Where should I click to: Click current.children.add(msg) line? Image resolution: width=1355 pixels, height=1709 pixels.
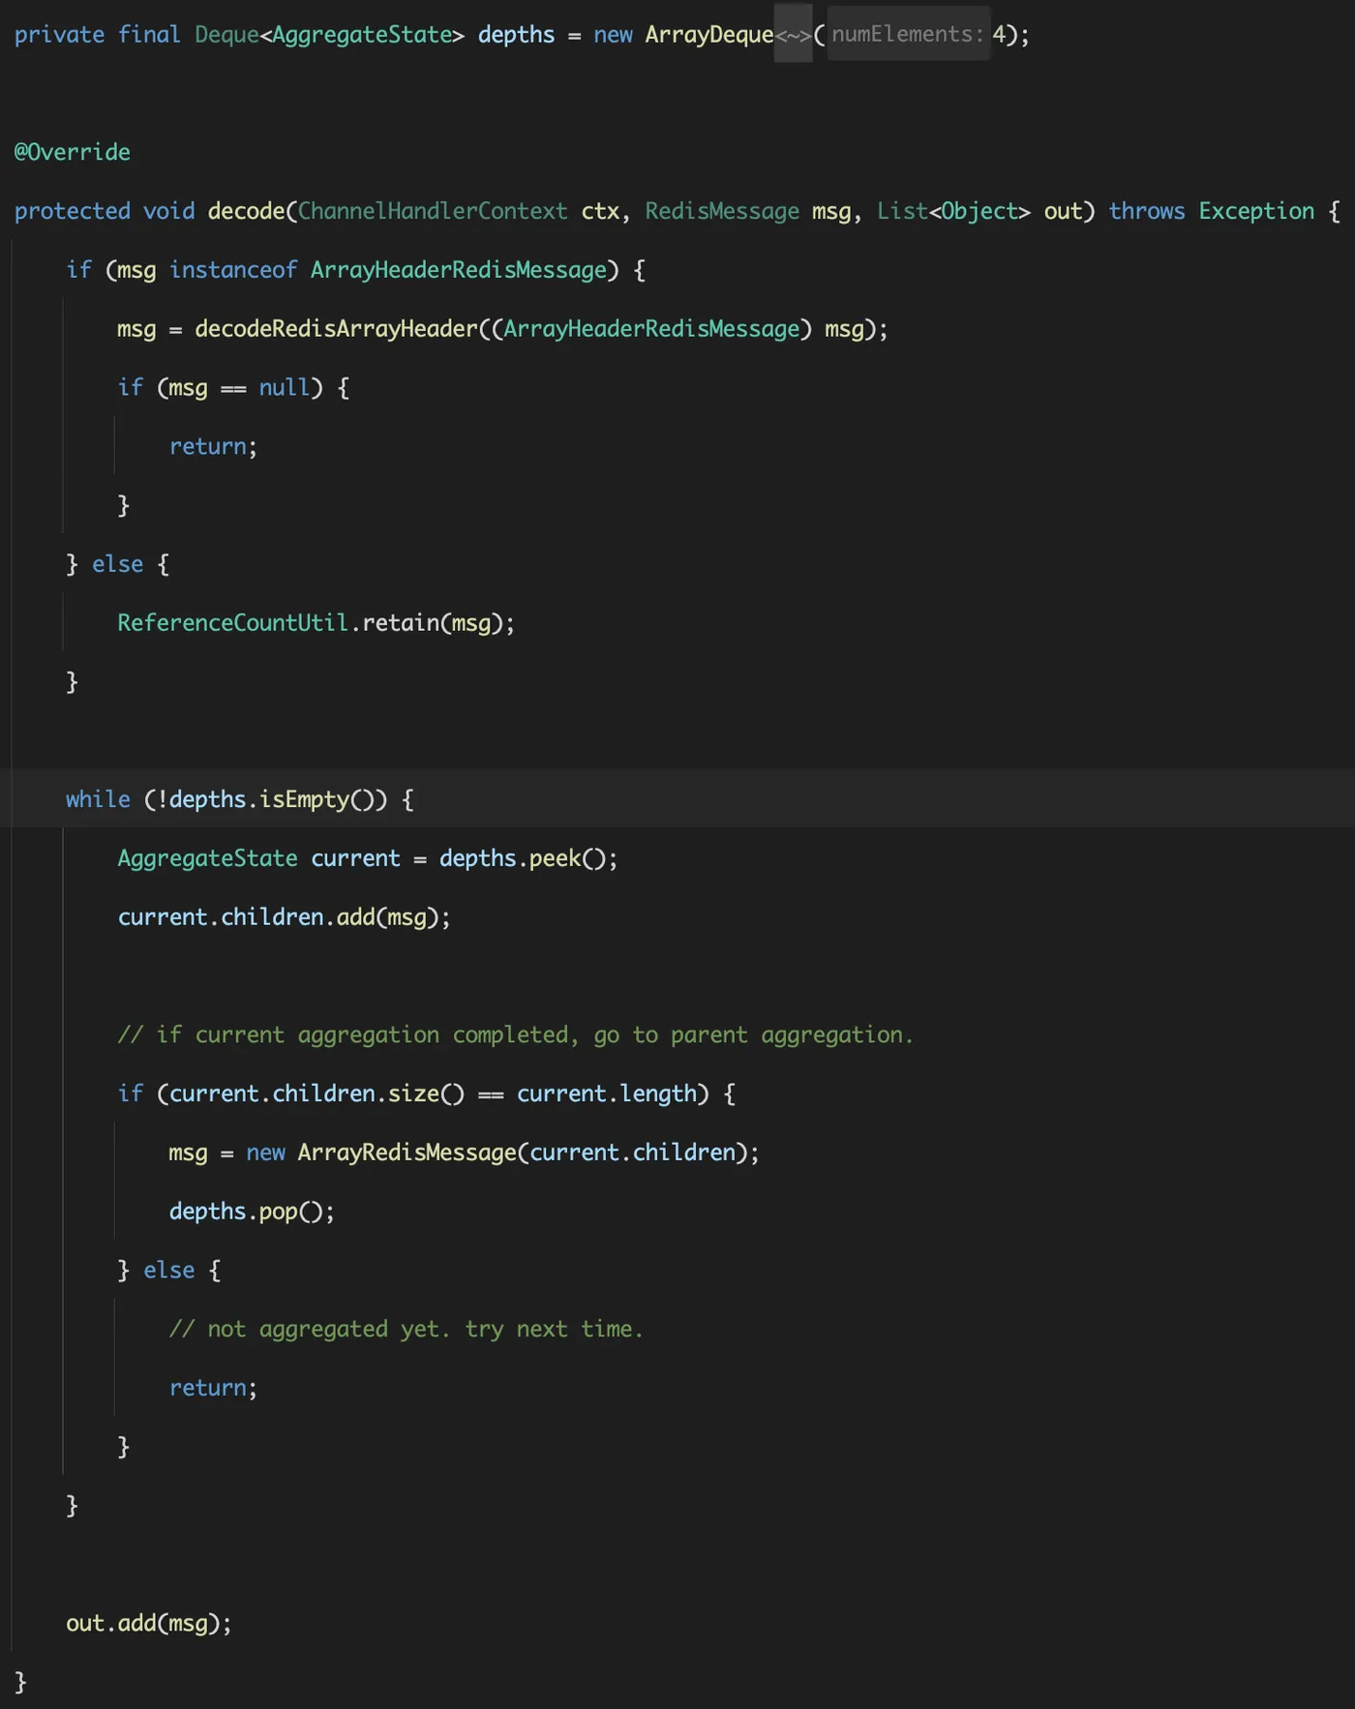pos(284,917)
